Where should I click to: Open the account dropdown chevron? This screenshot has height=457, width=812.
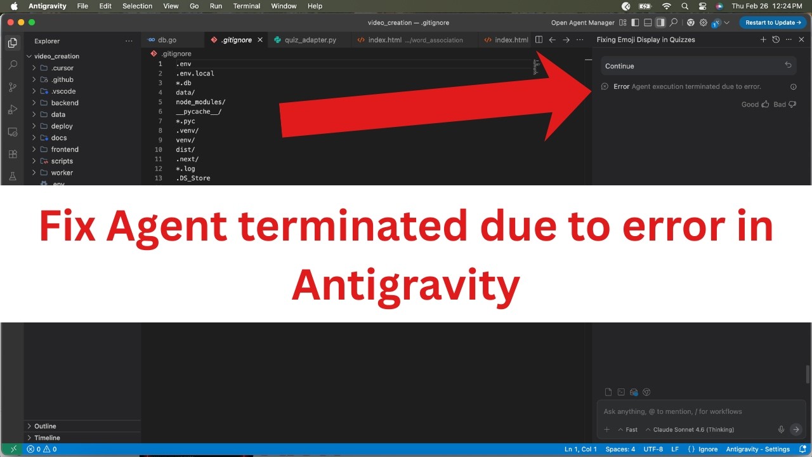(727, 22)
